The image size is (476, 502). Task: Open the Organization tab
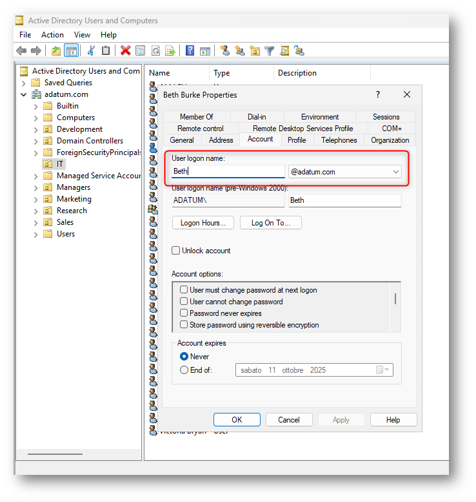pos(390,140)
